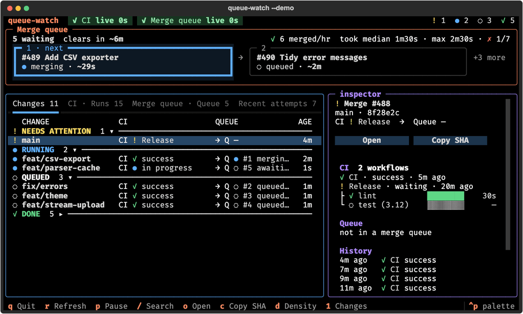This screenshot has height=314, width=523.
Task: Click the AGE column header
Action: click(x=305, y=122)
